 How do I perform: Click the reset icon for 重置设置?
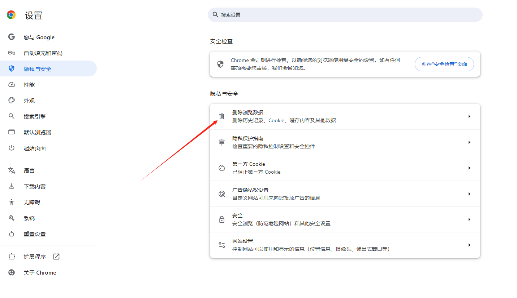pyautogui.click(x=12, y=234)
